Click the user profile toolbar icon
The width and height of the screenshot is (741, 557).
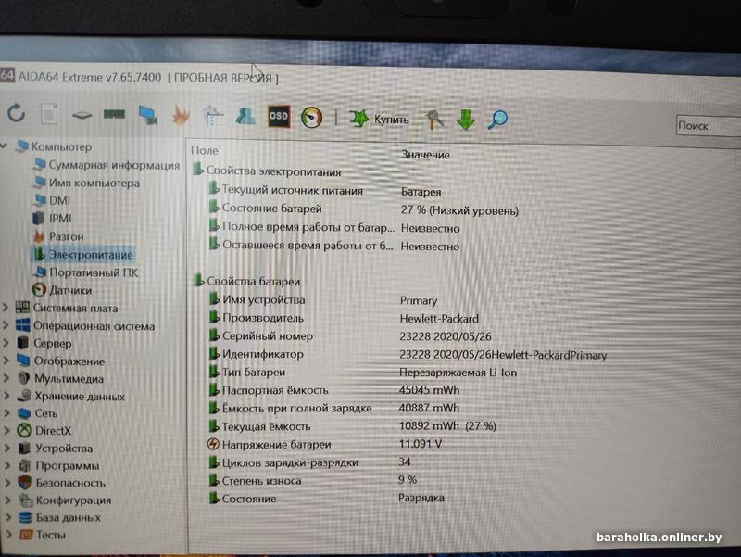[x=245, y=117]
